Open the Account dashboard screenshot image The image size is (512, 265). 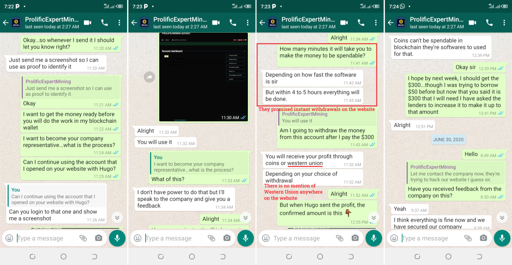tap(203, 77)
